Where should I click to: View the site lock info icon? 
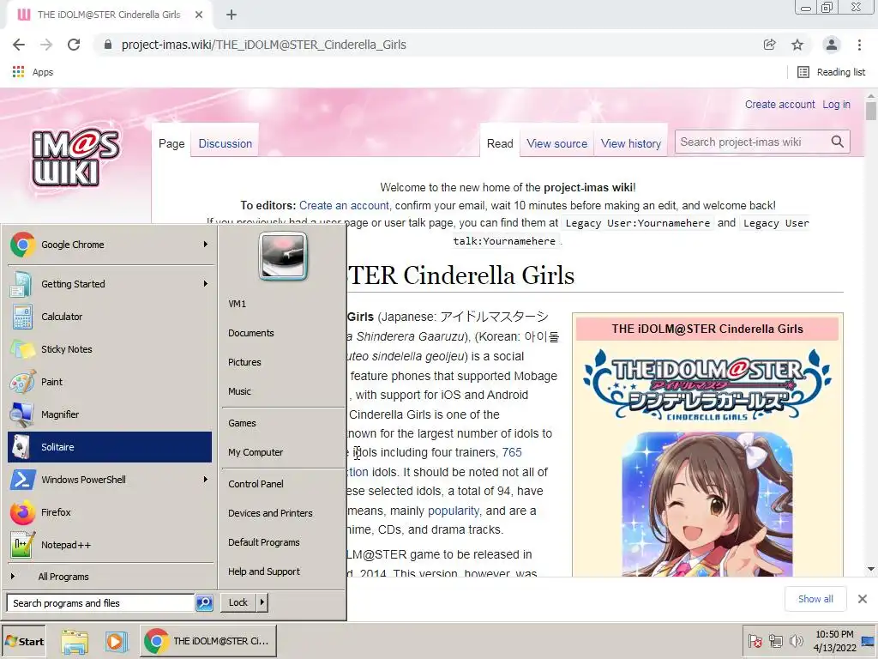108,45
